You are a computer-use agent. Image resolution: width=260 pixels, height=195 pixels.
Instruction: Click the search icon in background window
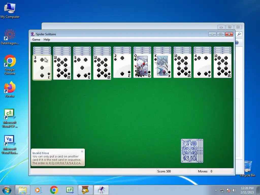(x=239, y=34)
